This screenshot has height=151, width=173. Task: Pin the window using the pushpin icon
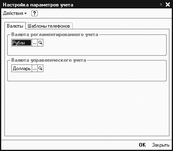161,5
